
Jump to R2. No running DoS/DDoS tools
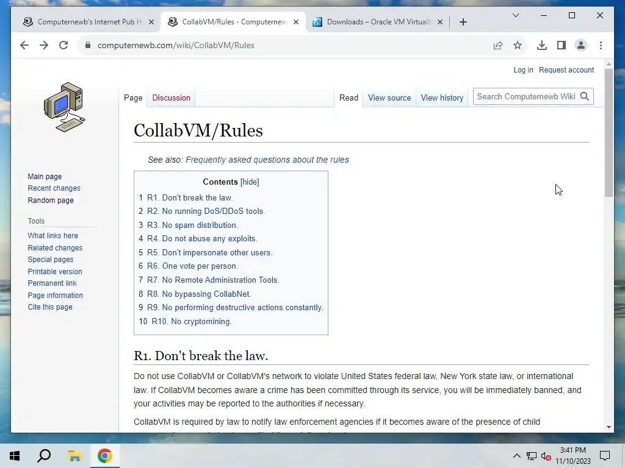click(x=206, y=211)
